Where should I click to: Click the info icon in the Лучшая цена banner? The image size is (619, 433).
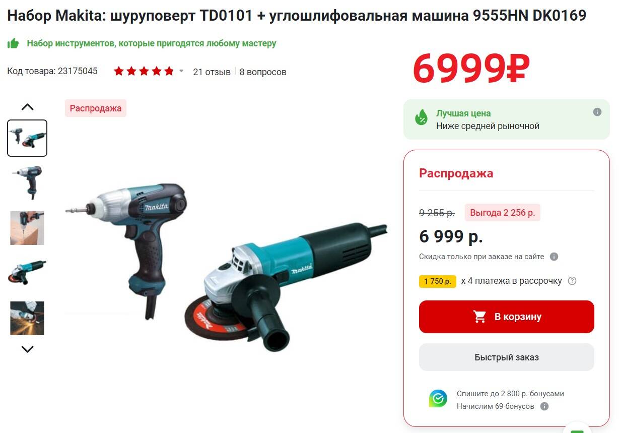(x=597, y=112)
